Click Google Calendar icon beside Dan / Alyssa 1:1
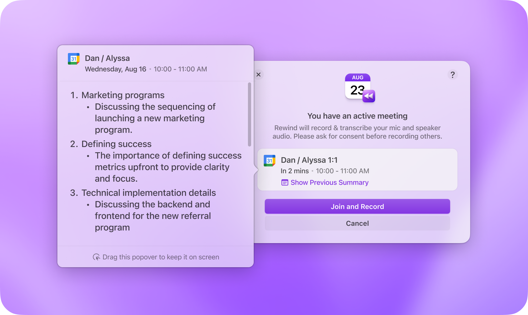The height and width of the screenshot is (315, 528). click(x=270, y=161)
